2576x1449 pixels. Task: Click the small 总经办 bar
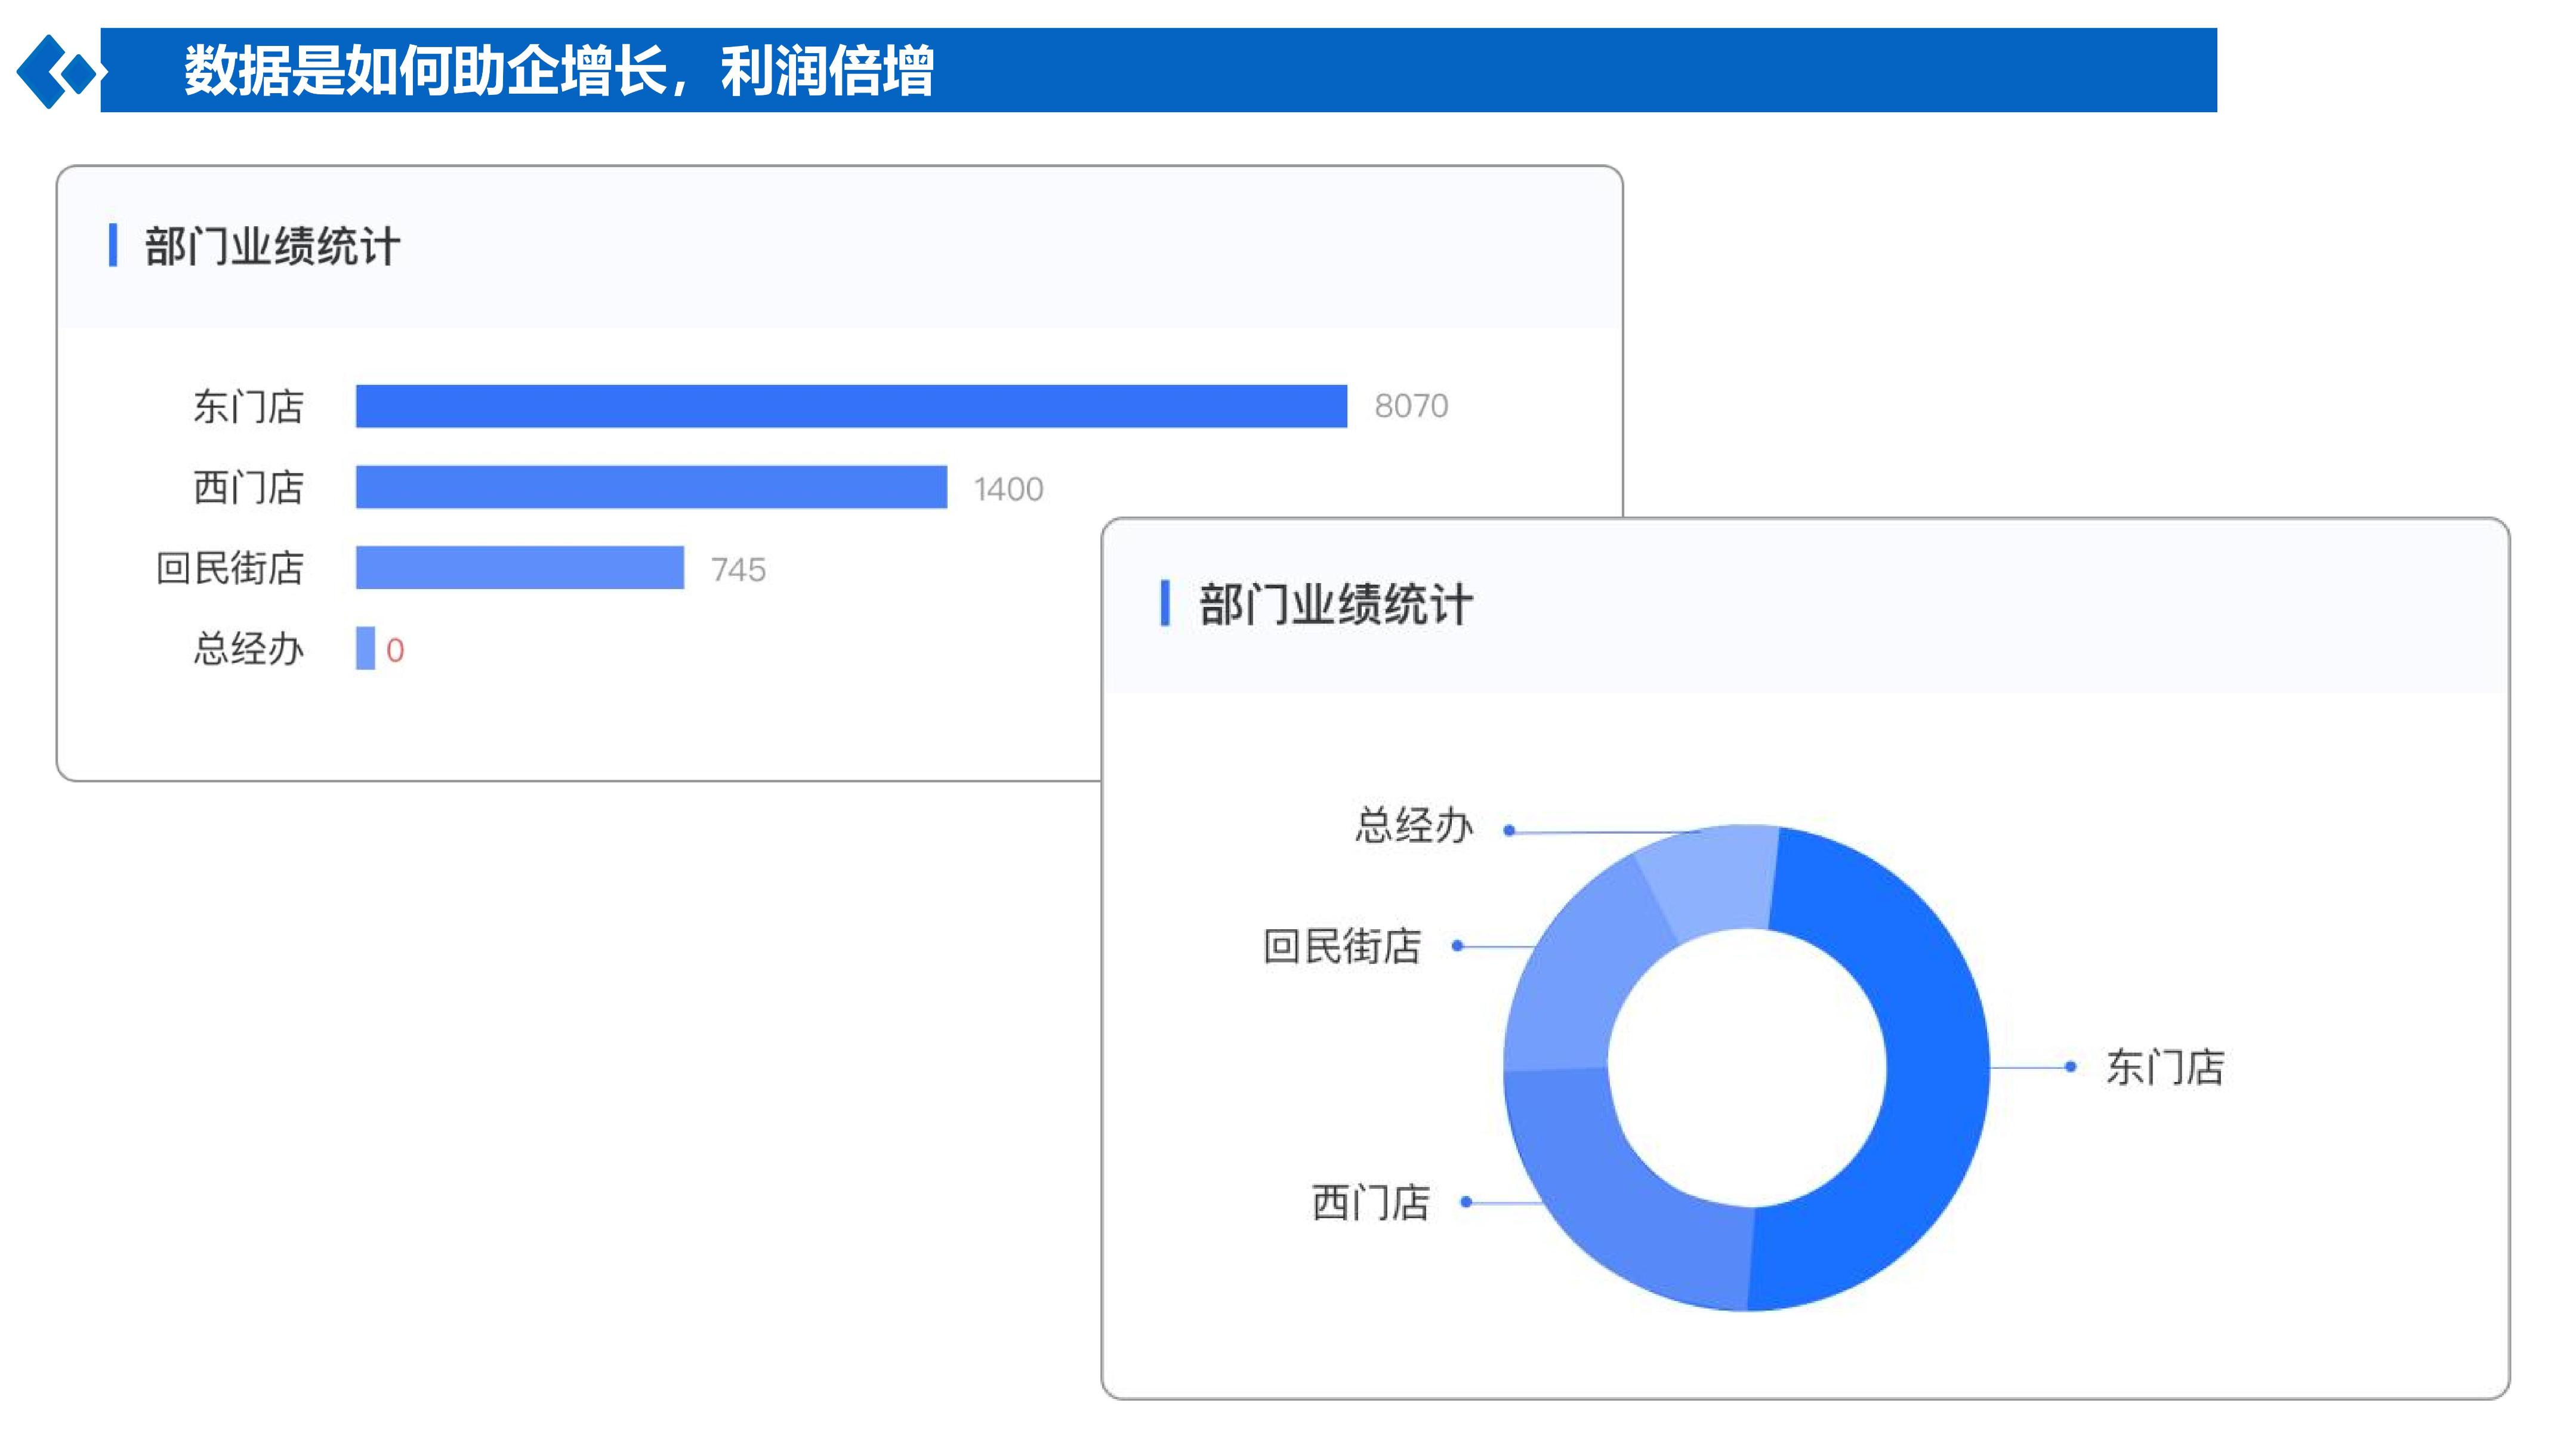point(365,648)
